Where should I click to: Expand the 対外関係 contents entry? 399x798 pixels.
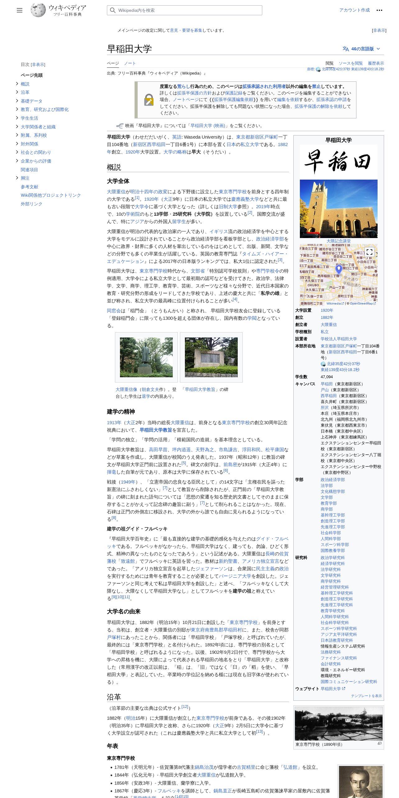17,144
